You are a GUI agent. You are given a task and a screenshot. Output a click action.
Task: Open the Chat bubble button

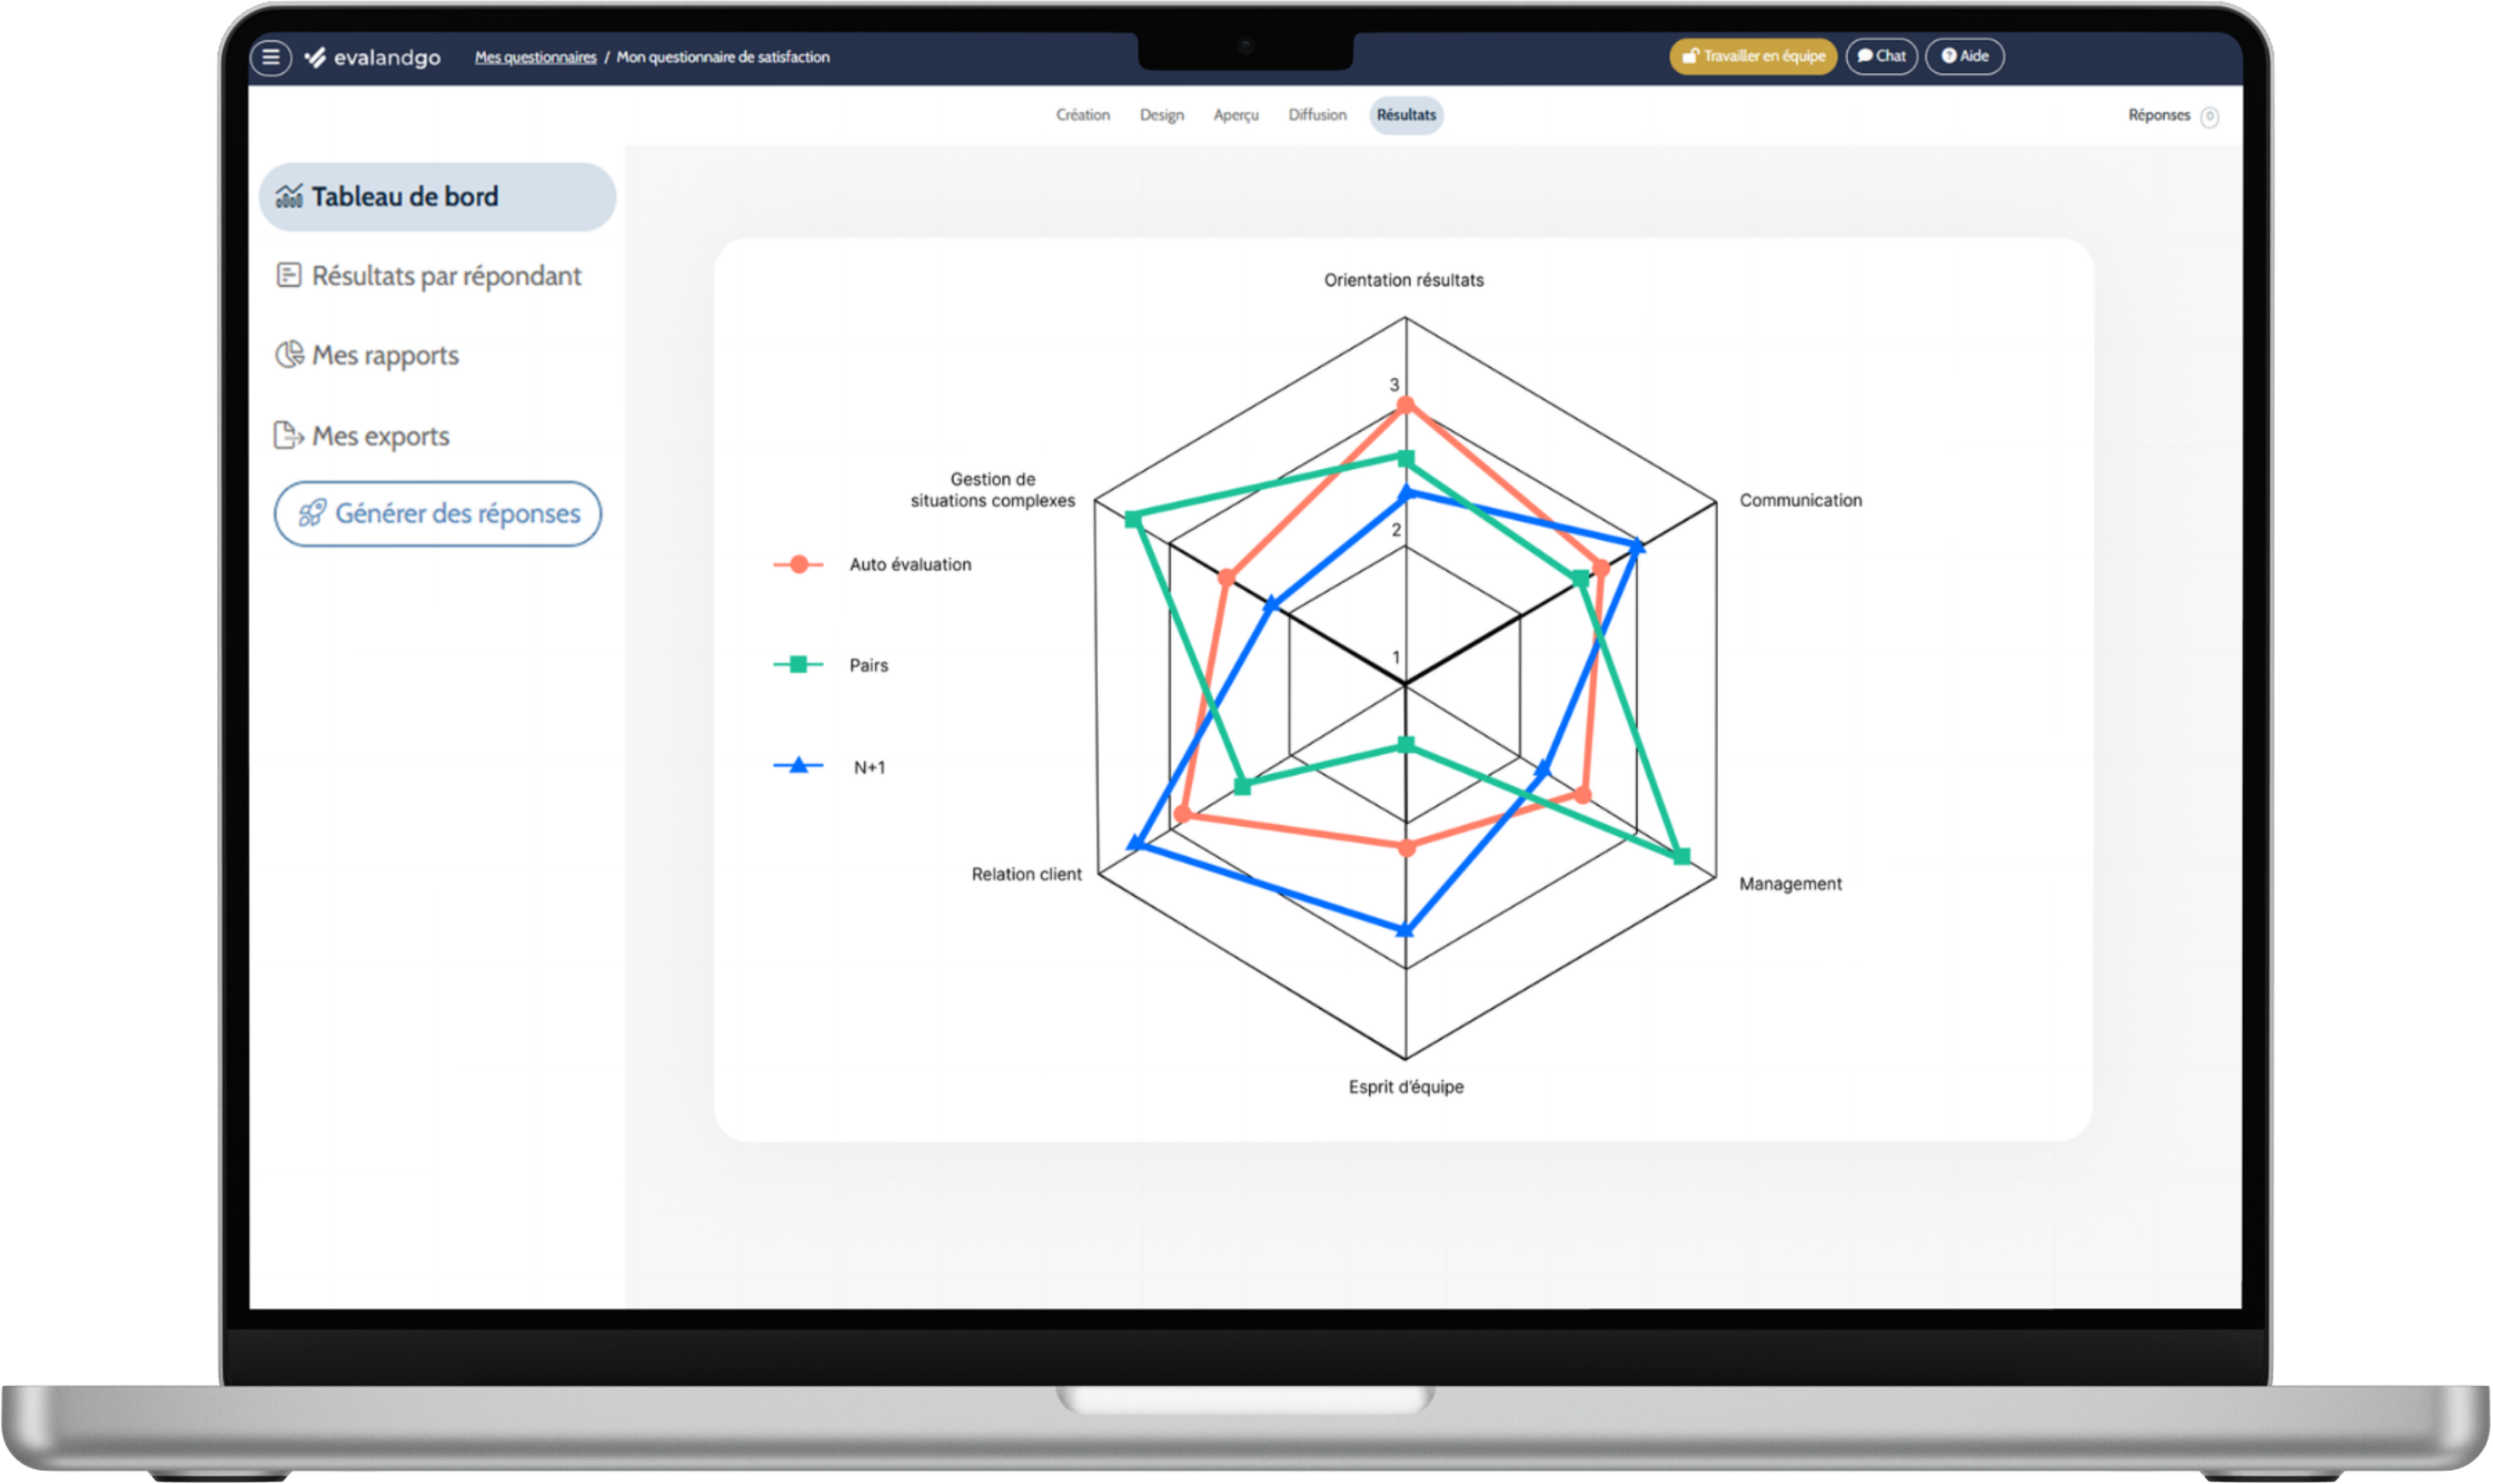pyautogui.click(x=1880, y=56)
